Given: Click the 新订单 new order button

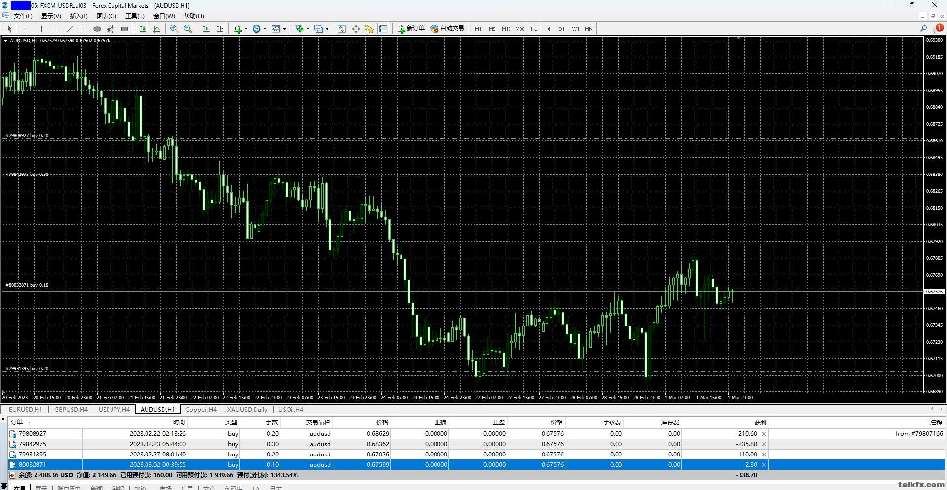Looking at the screenshot, I should (411, 29).
